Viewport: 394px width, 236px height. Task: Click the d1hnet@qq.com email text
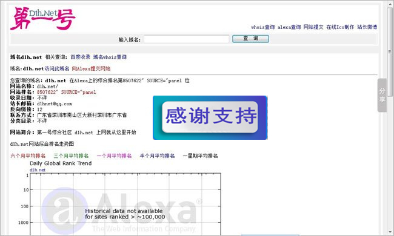pos(55,103)
